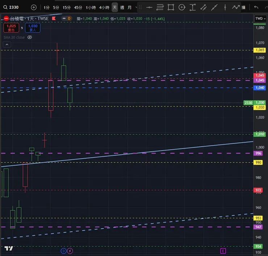Select the red 972 price label

click(x=258, y=190)
